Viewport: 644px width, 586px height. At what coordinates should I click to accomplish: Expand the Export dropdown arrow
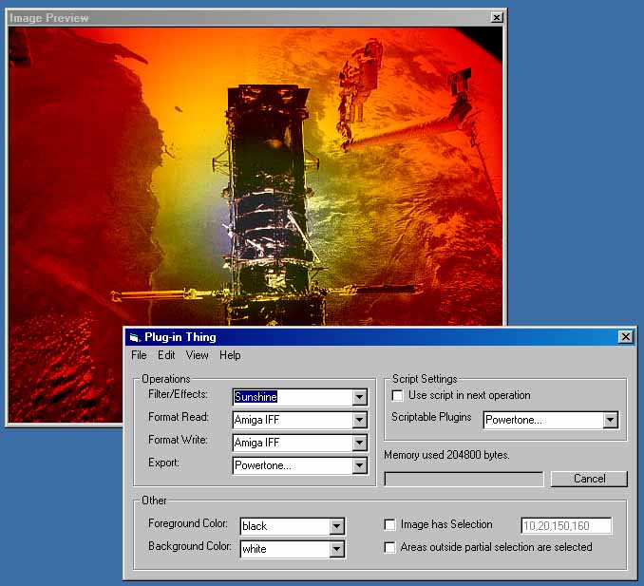[359, 465]
